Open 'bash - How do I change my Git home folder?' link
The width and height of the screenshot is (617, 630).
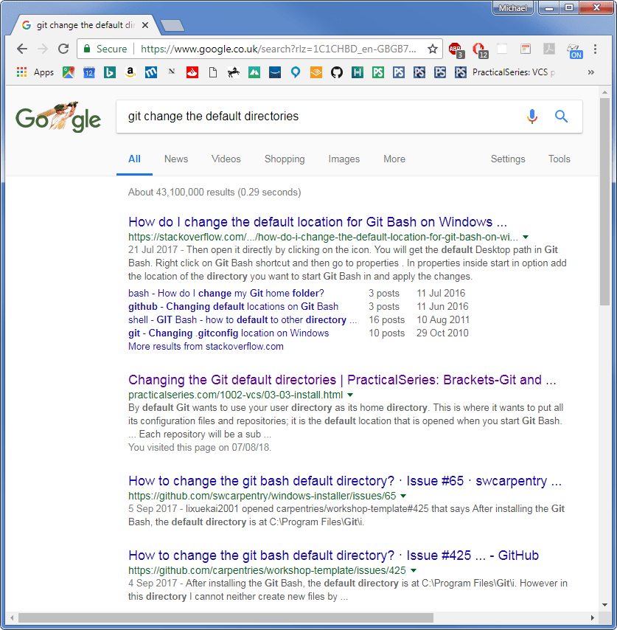[226, 294]
